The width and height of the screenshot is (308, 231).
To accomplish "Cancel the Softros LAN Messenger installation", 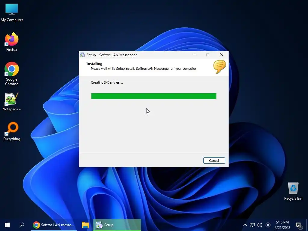I will pos(214,161).
